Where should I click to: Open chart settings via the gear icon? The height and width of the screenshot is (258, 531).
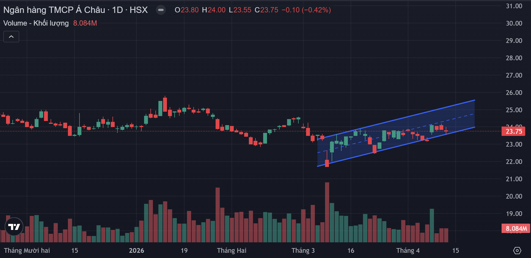pyautogui.click(x=517, y=251)
